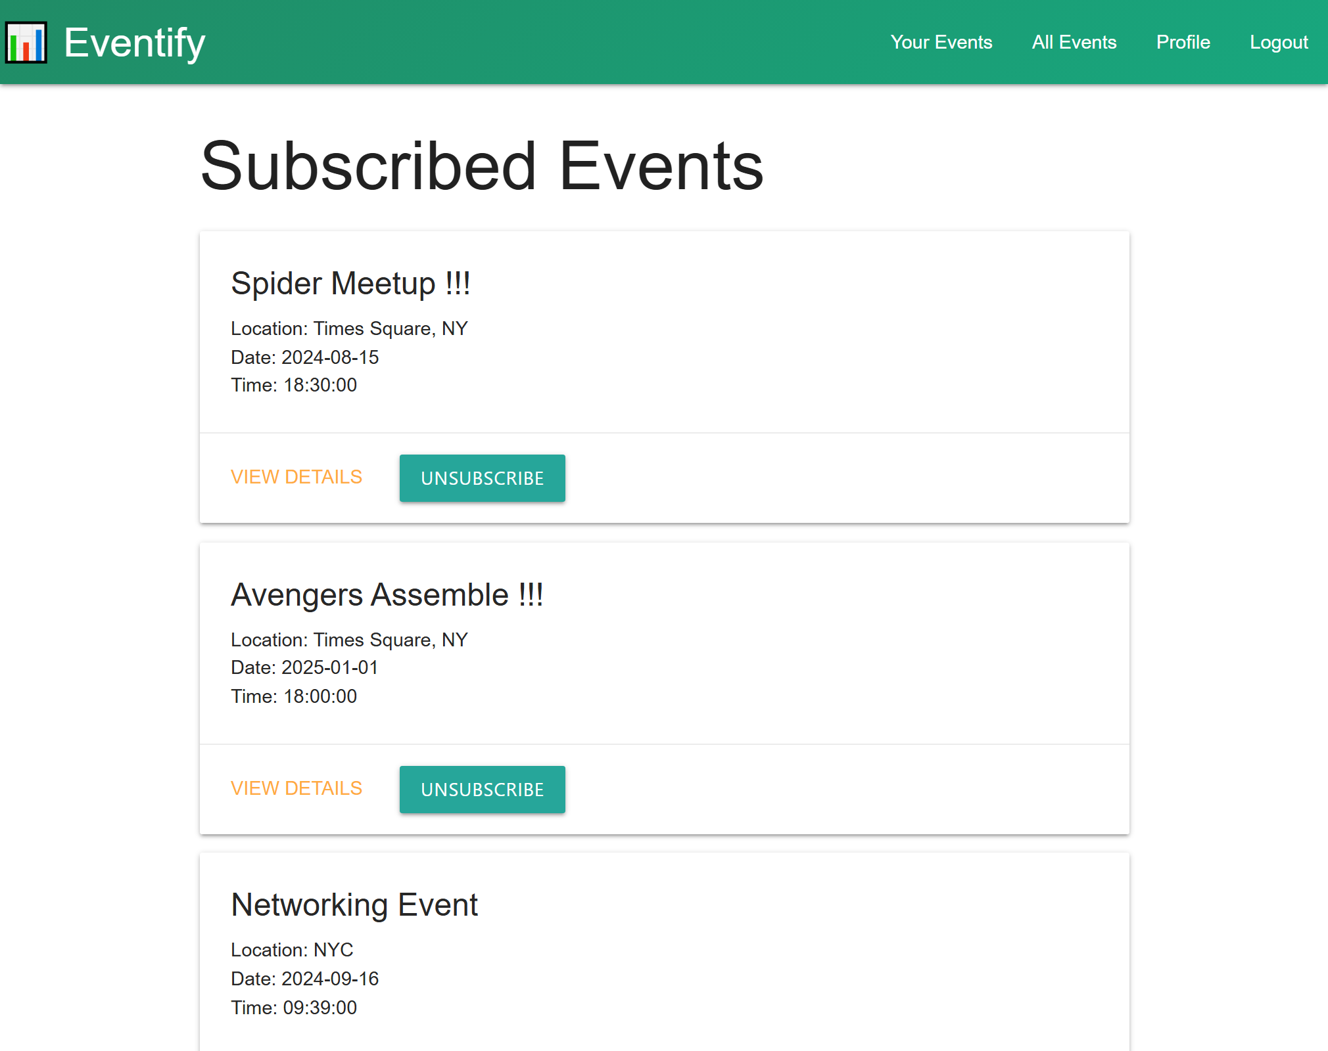Screen dimensions: 1328x1051
Task: Click the time 18:30:00 text
Action: point(294,385)
